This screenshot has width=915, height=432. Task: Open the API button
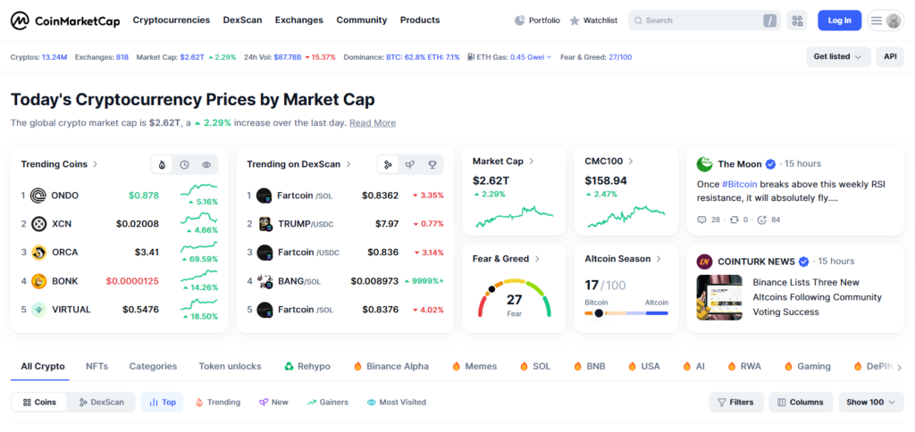point(890,57)
